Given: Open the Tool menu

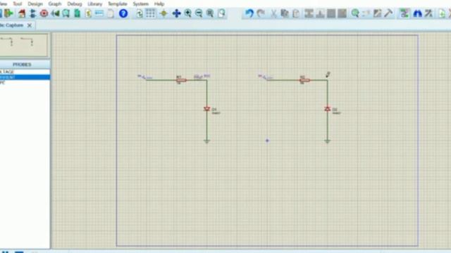Looking at the screenshot, I should (x=17, y=4).
